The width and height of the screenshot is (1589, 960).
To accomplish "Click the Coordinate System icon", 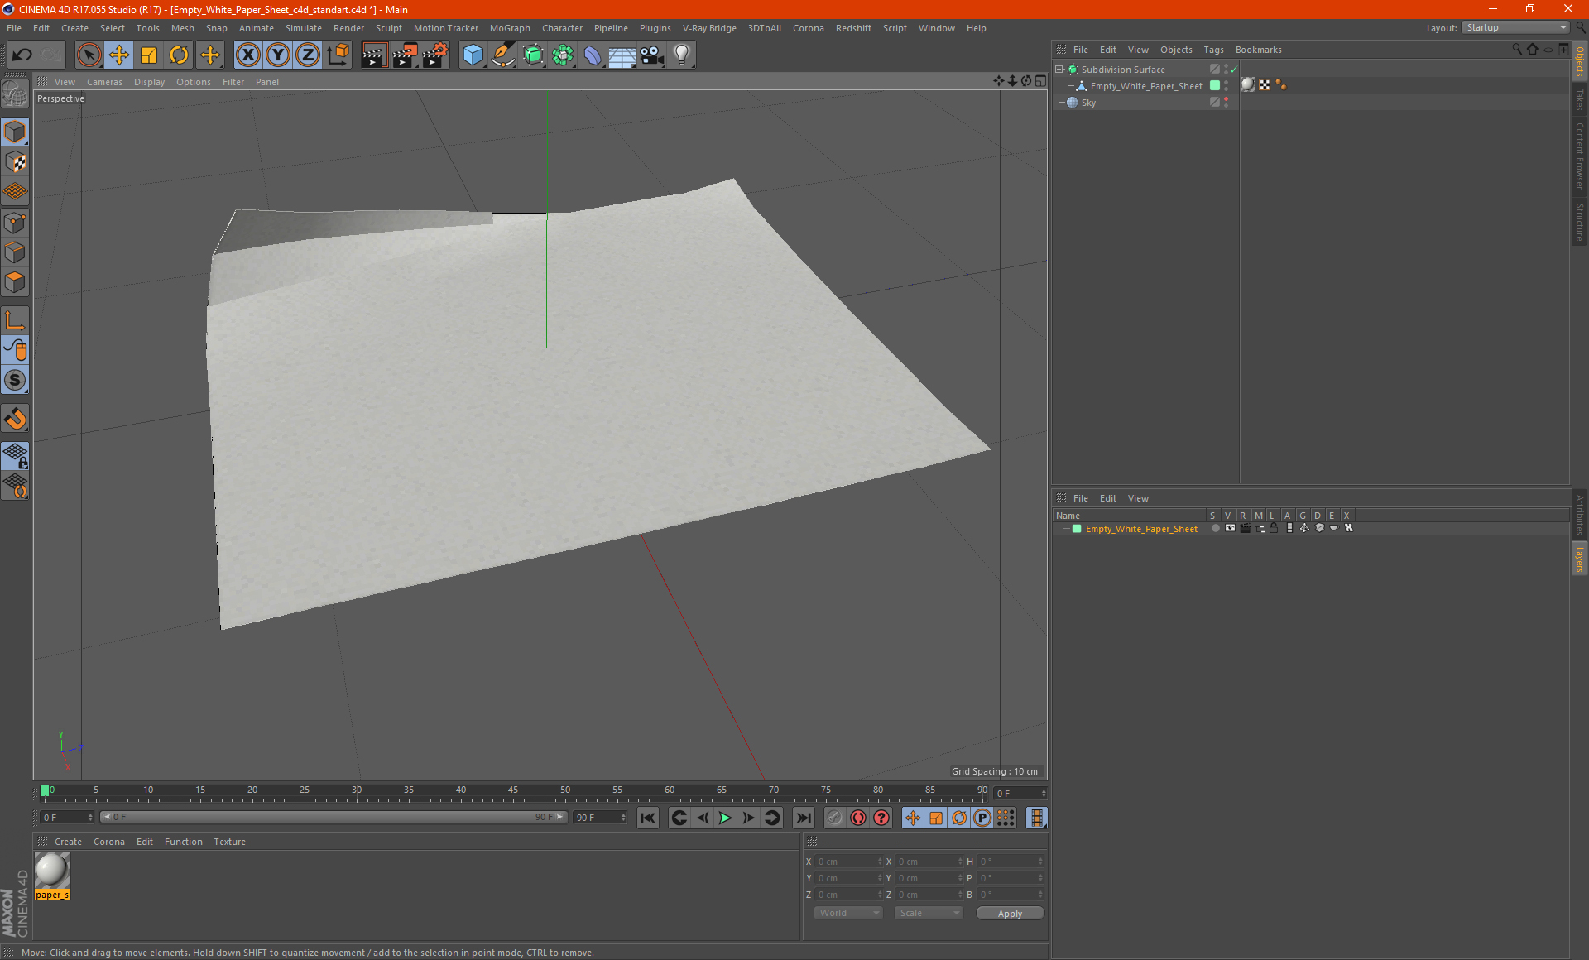I will point(338,55).
